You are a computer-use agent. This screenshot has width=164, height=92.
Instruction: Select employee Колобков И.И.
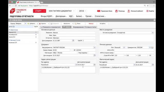click(x=23, y=35)
